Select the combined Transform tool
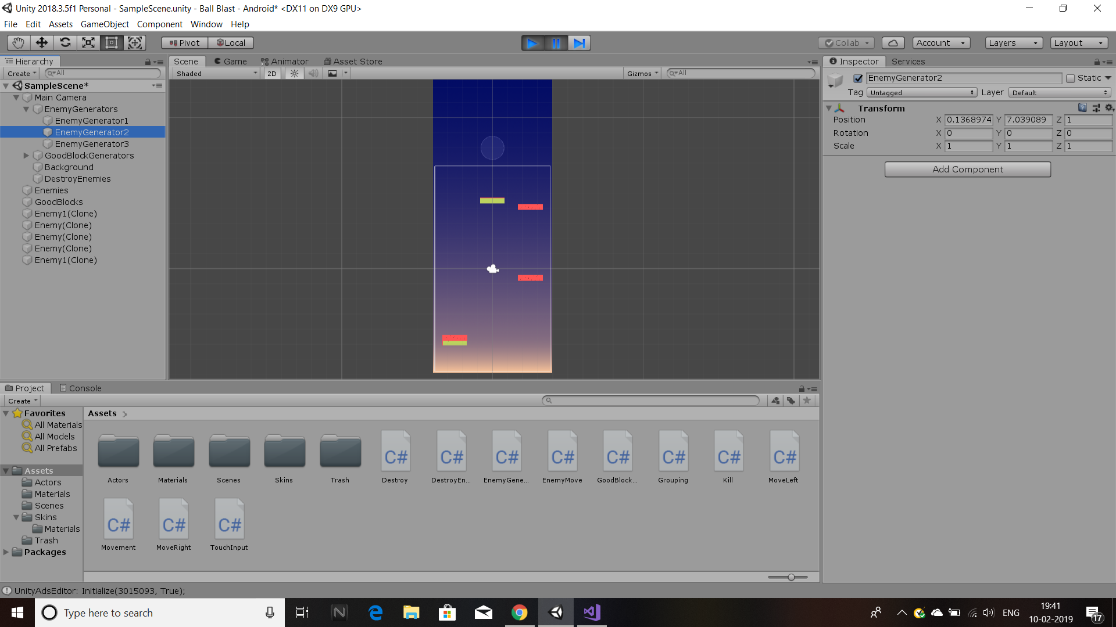Viewport: 1116px width, 627px height. pos(135,43)
